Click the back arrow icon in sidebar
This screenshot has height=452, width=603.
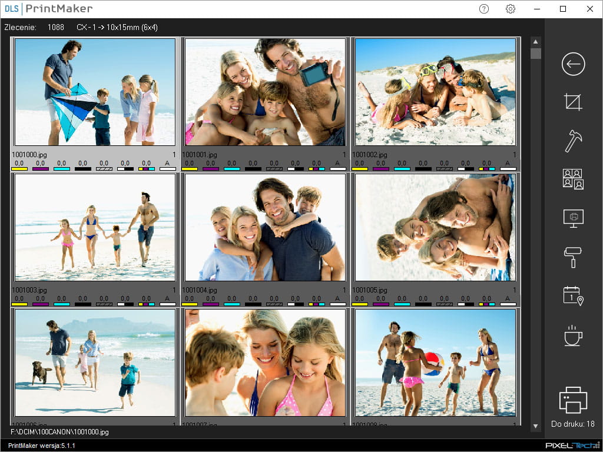[573, 64]
